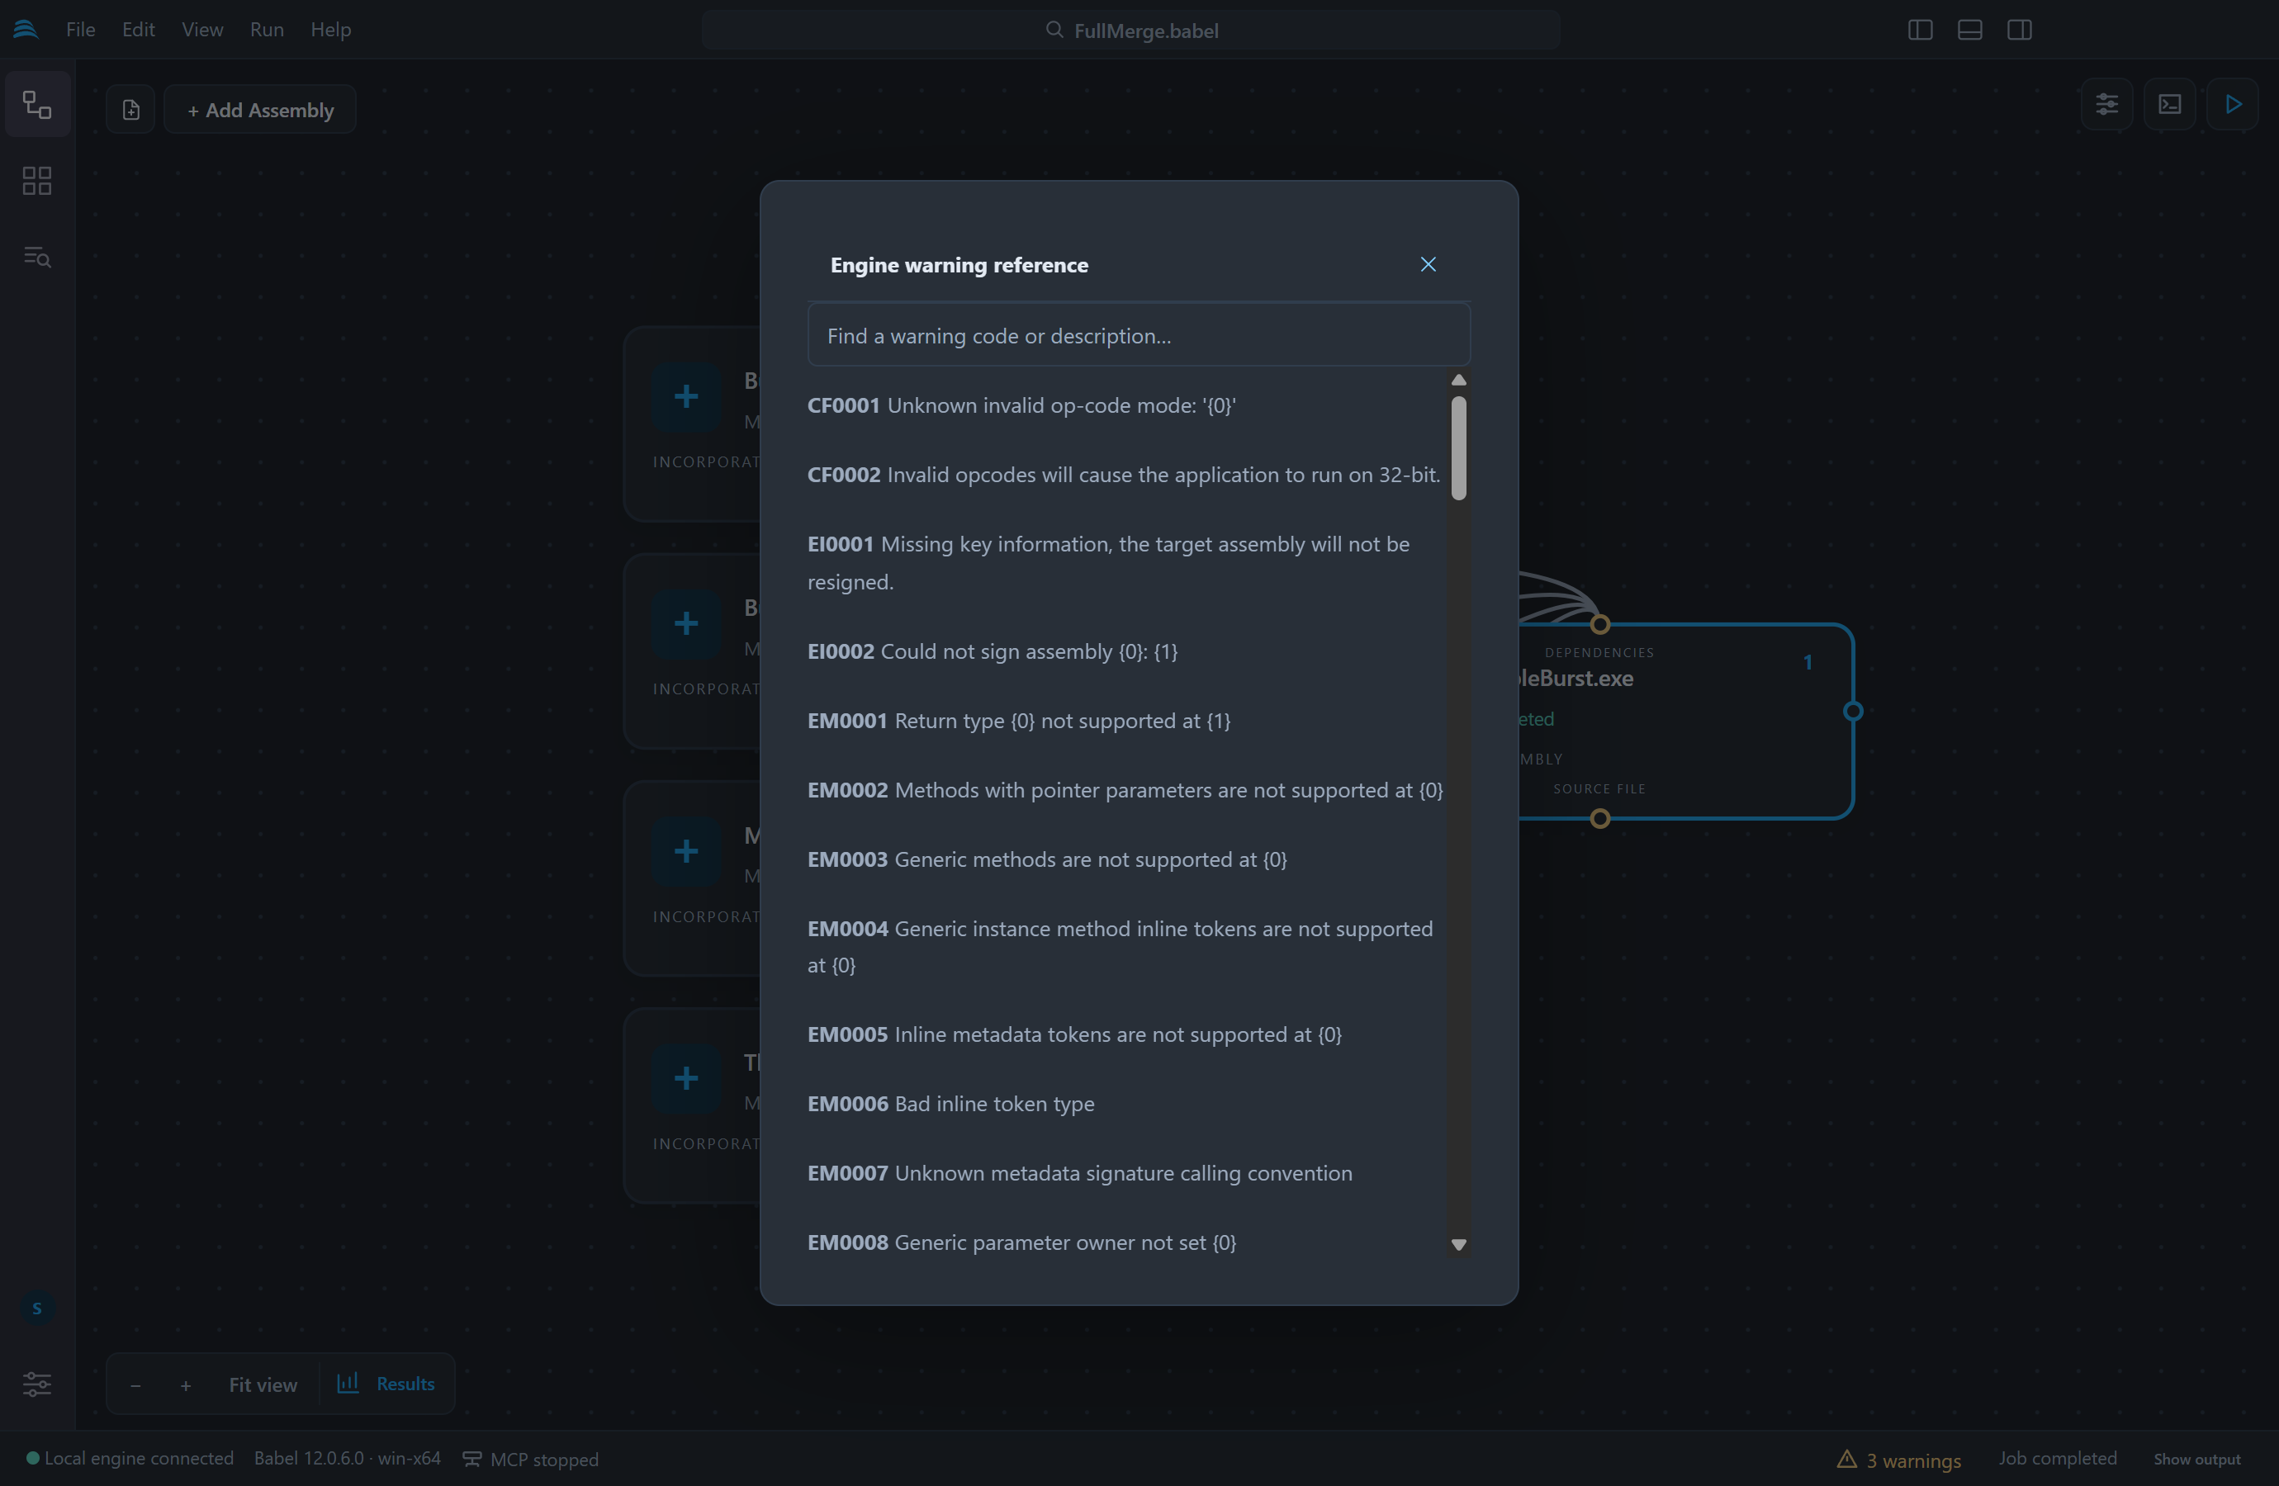Click the 3 warnings status indicator
The image size is (2279, 1486).
tap(1899, 1460)
